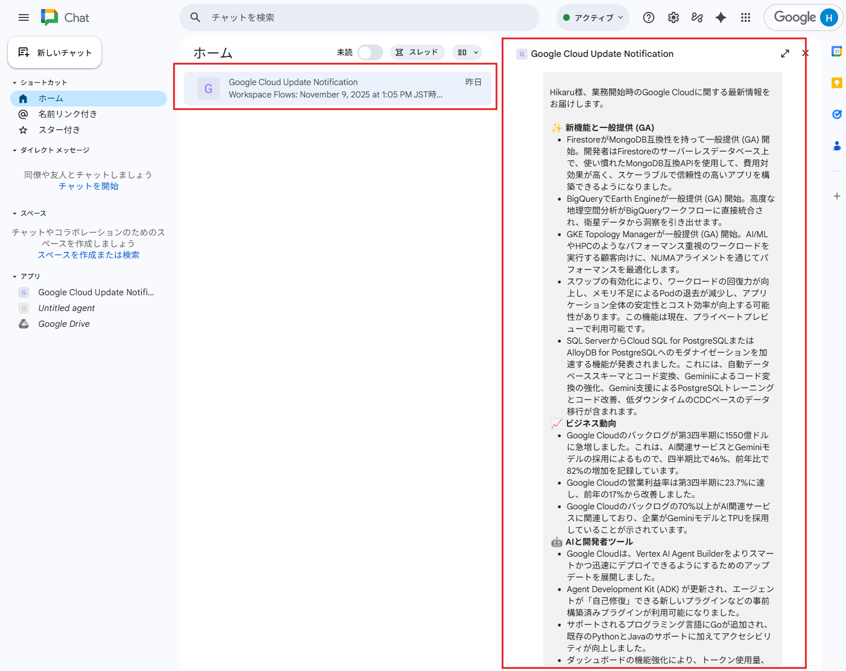Open Google Calendar in side panel

tap(836, 52)
